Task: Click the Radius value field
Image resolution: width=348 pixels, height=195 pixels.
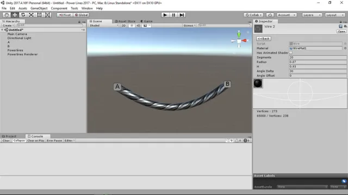Action: click(x=318, y=62)
